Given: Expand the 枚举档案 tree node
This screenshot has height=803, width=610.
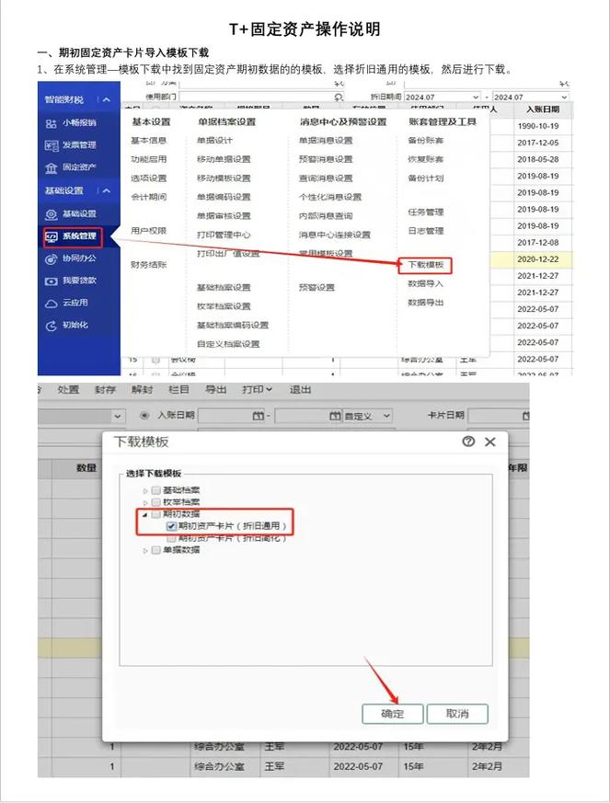Looking at the screenshot, I should (145, 502).
